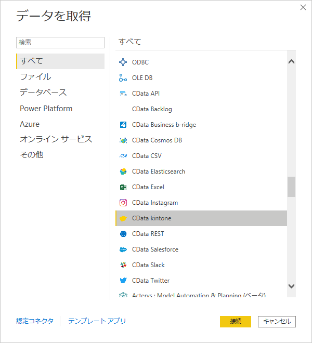Click the CData Slack icon
The image size is (312, 343).
tap(123, 265)
